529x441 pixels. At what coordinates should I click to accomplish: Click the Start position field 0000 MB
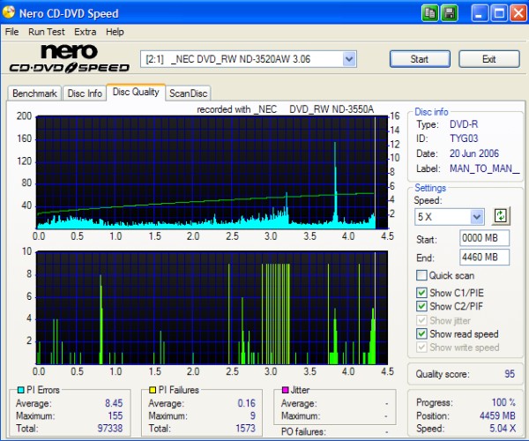click(484, 238)
